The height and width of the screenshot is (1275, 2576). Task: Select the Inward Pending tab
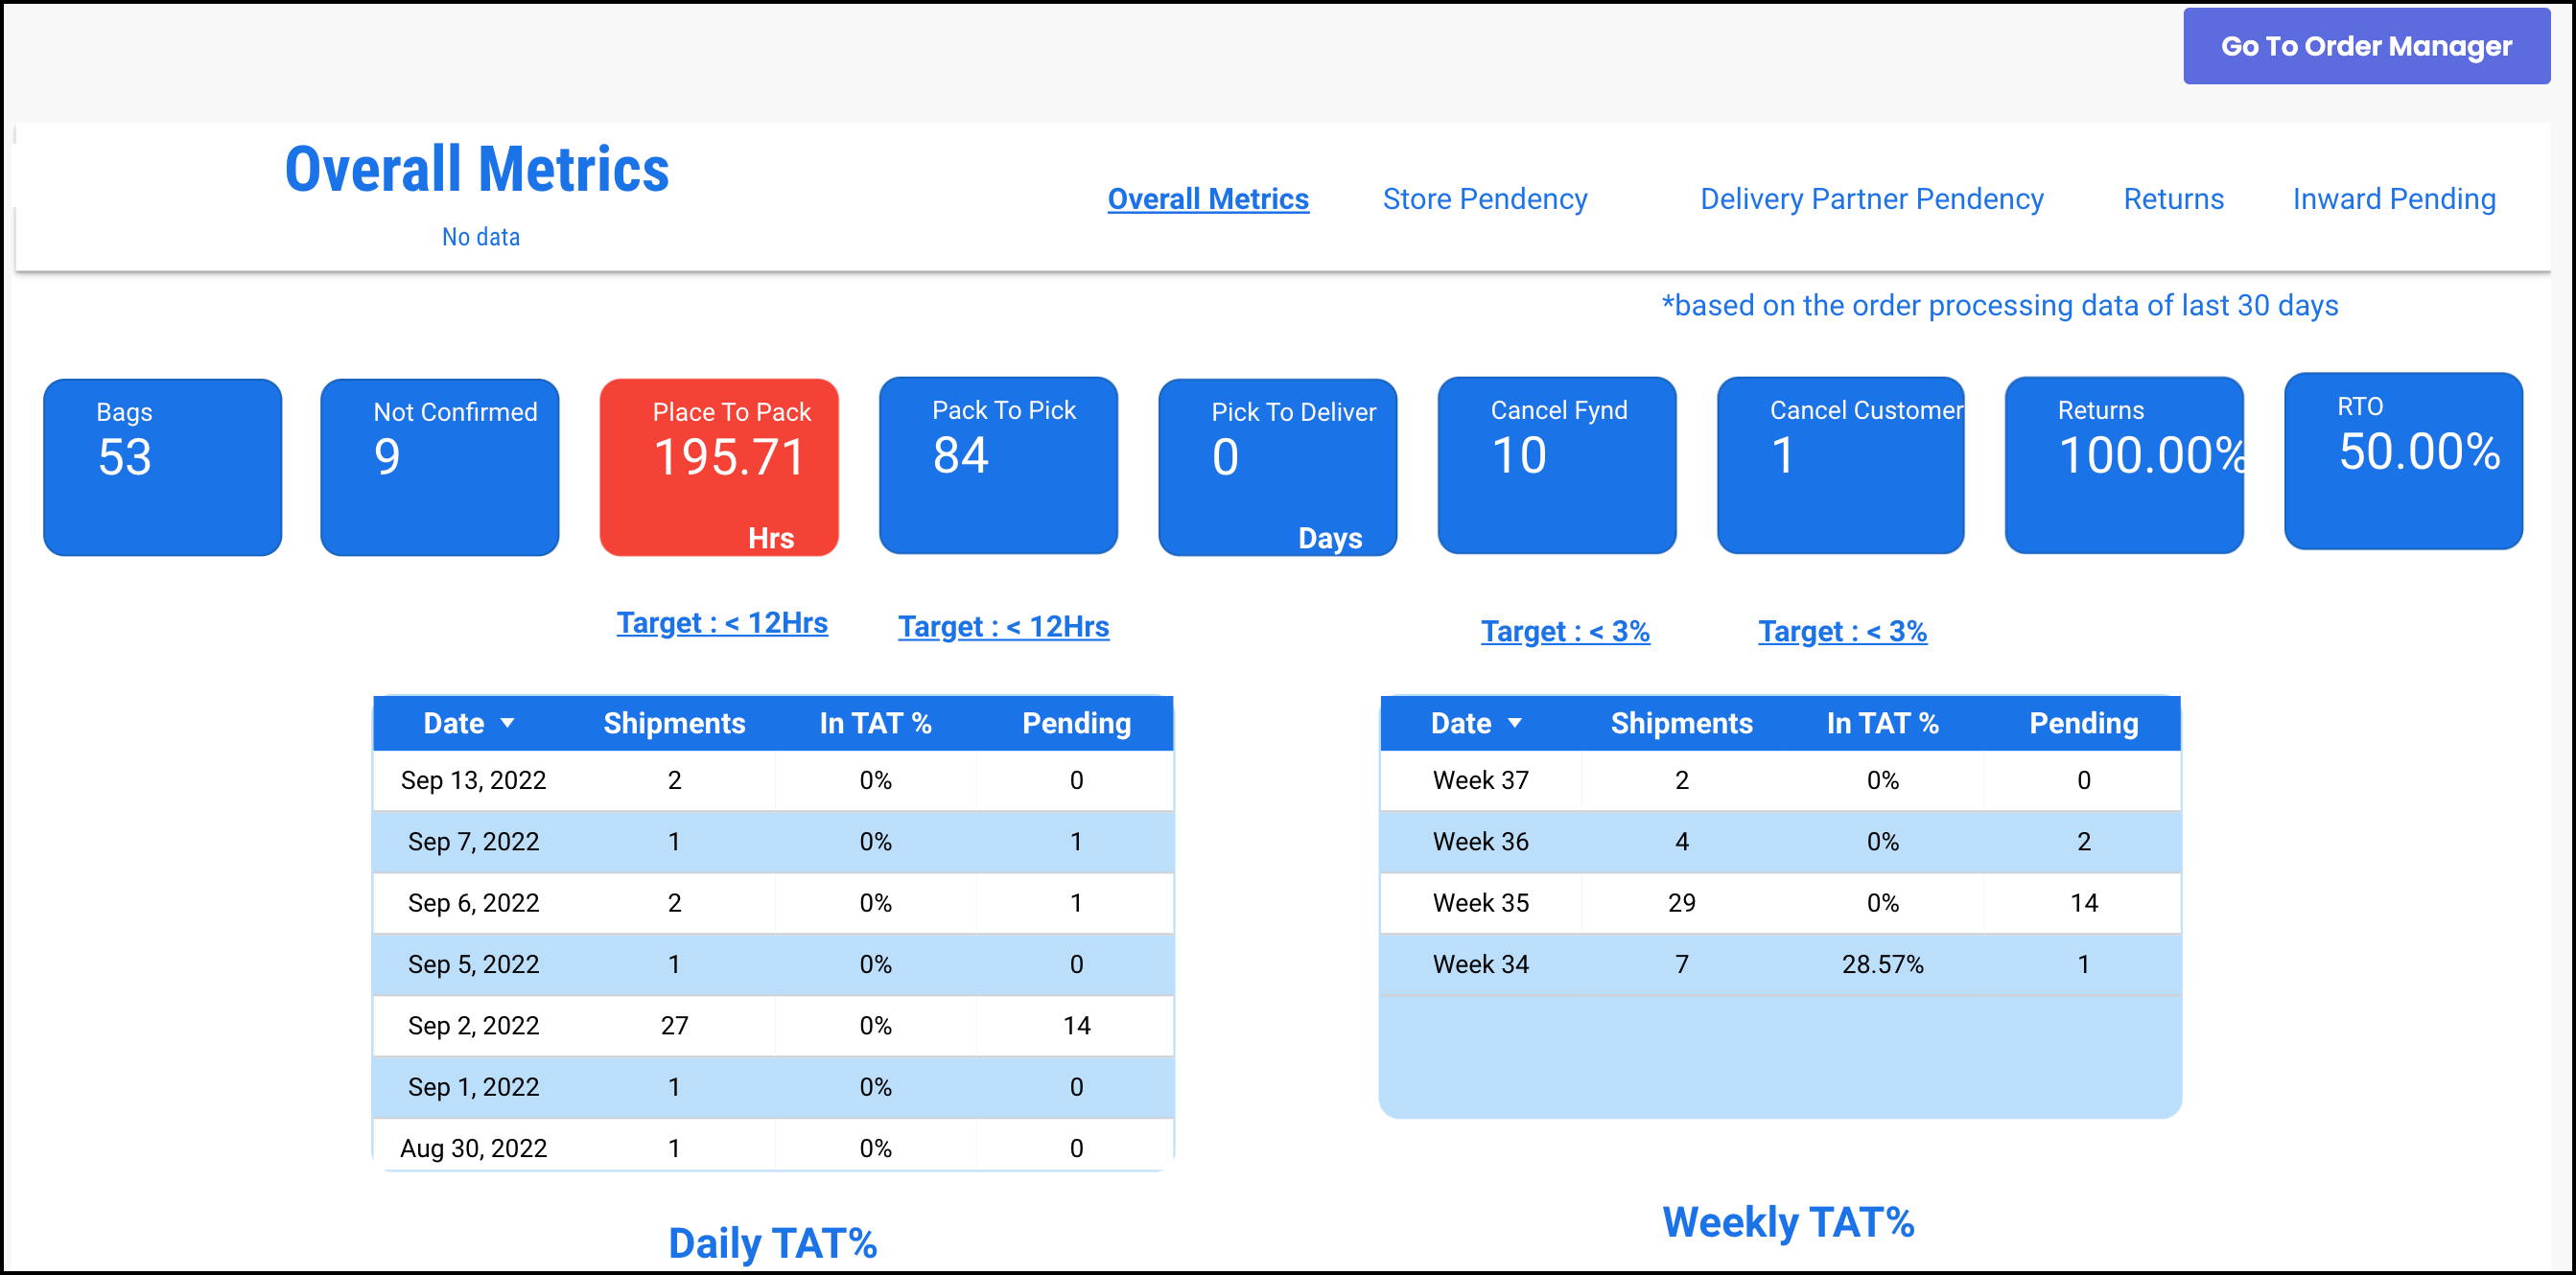[2393, 198]
